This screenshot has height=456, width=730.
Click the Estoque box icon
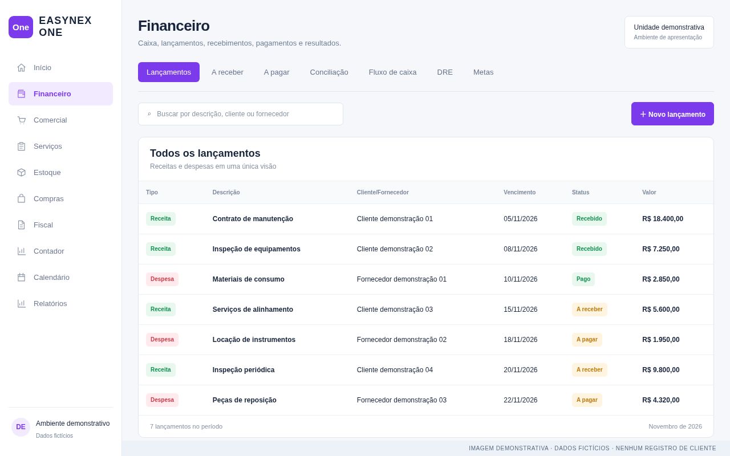coord(21,172)
